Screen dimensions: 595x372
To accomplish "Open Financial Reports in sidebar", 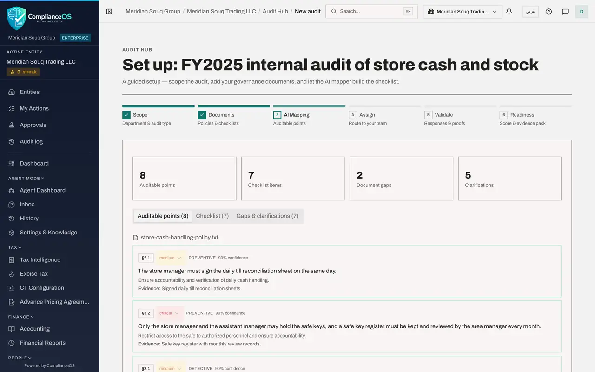I will (50, 343).
